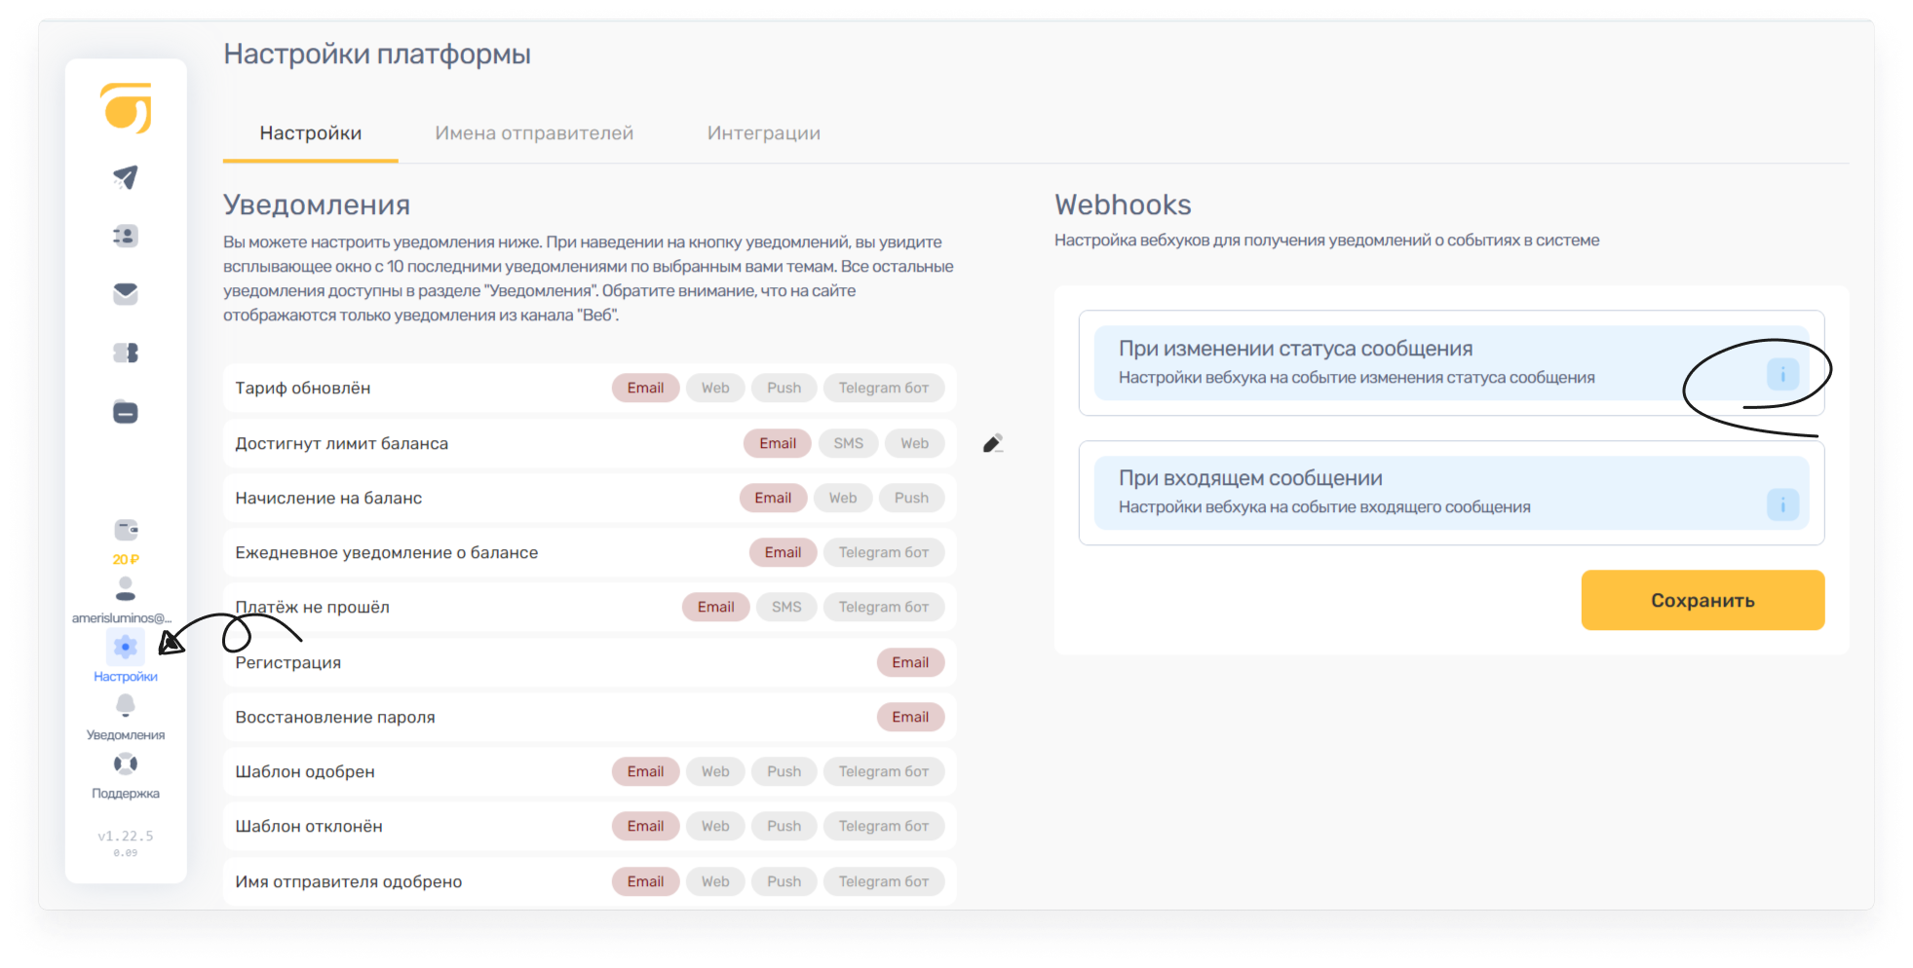Click the puzzle-piece sidebar icon below envelope

click(126, 353)
